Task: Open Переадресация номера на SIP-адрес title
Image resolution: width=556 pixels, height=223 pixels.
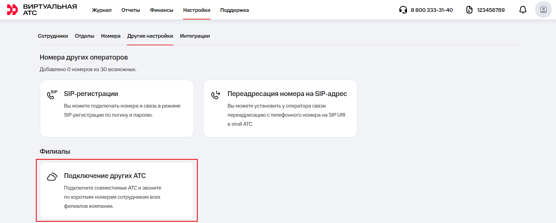Action: pos(287,94)
